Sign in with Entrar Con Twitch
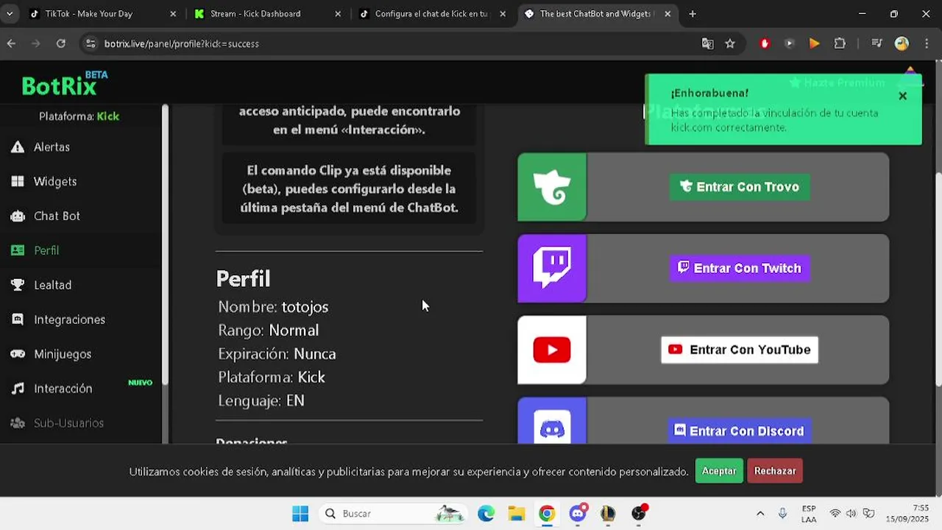This screenshot has height=530, width=942. point(740,269)
